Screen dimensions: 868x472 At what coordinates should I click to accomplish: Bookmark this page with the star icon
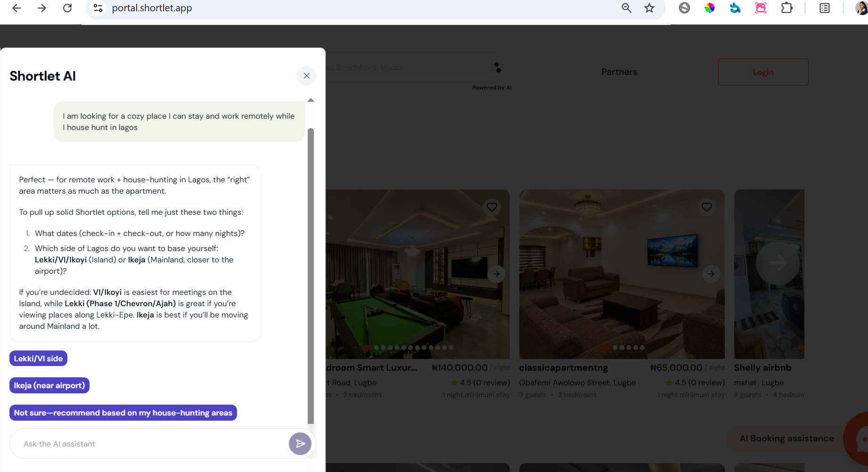pyautogui.click(x=649, y=8)
